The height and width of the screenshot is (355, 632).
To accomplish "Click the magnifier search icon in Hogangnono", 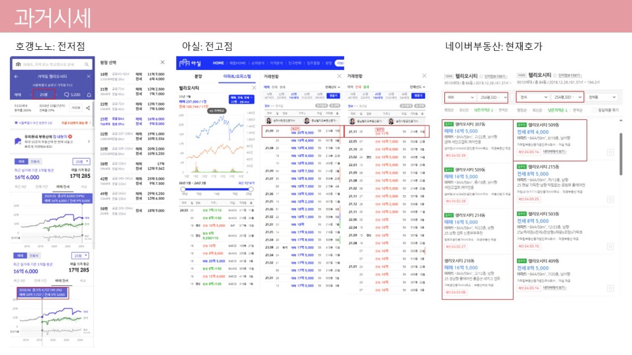I will (x=87, y=64).
